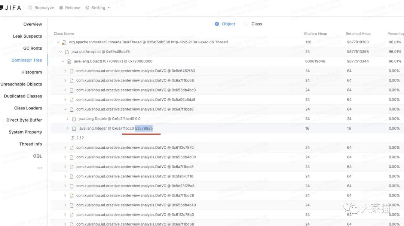Collapse the java.util.ArrayList node
The width and height of the screenshot is (404, 226).
pos(61,52)
